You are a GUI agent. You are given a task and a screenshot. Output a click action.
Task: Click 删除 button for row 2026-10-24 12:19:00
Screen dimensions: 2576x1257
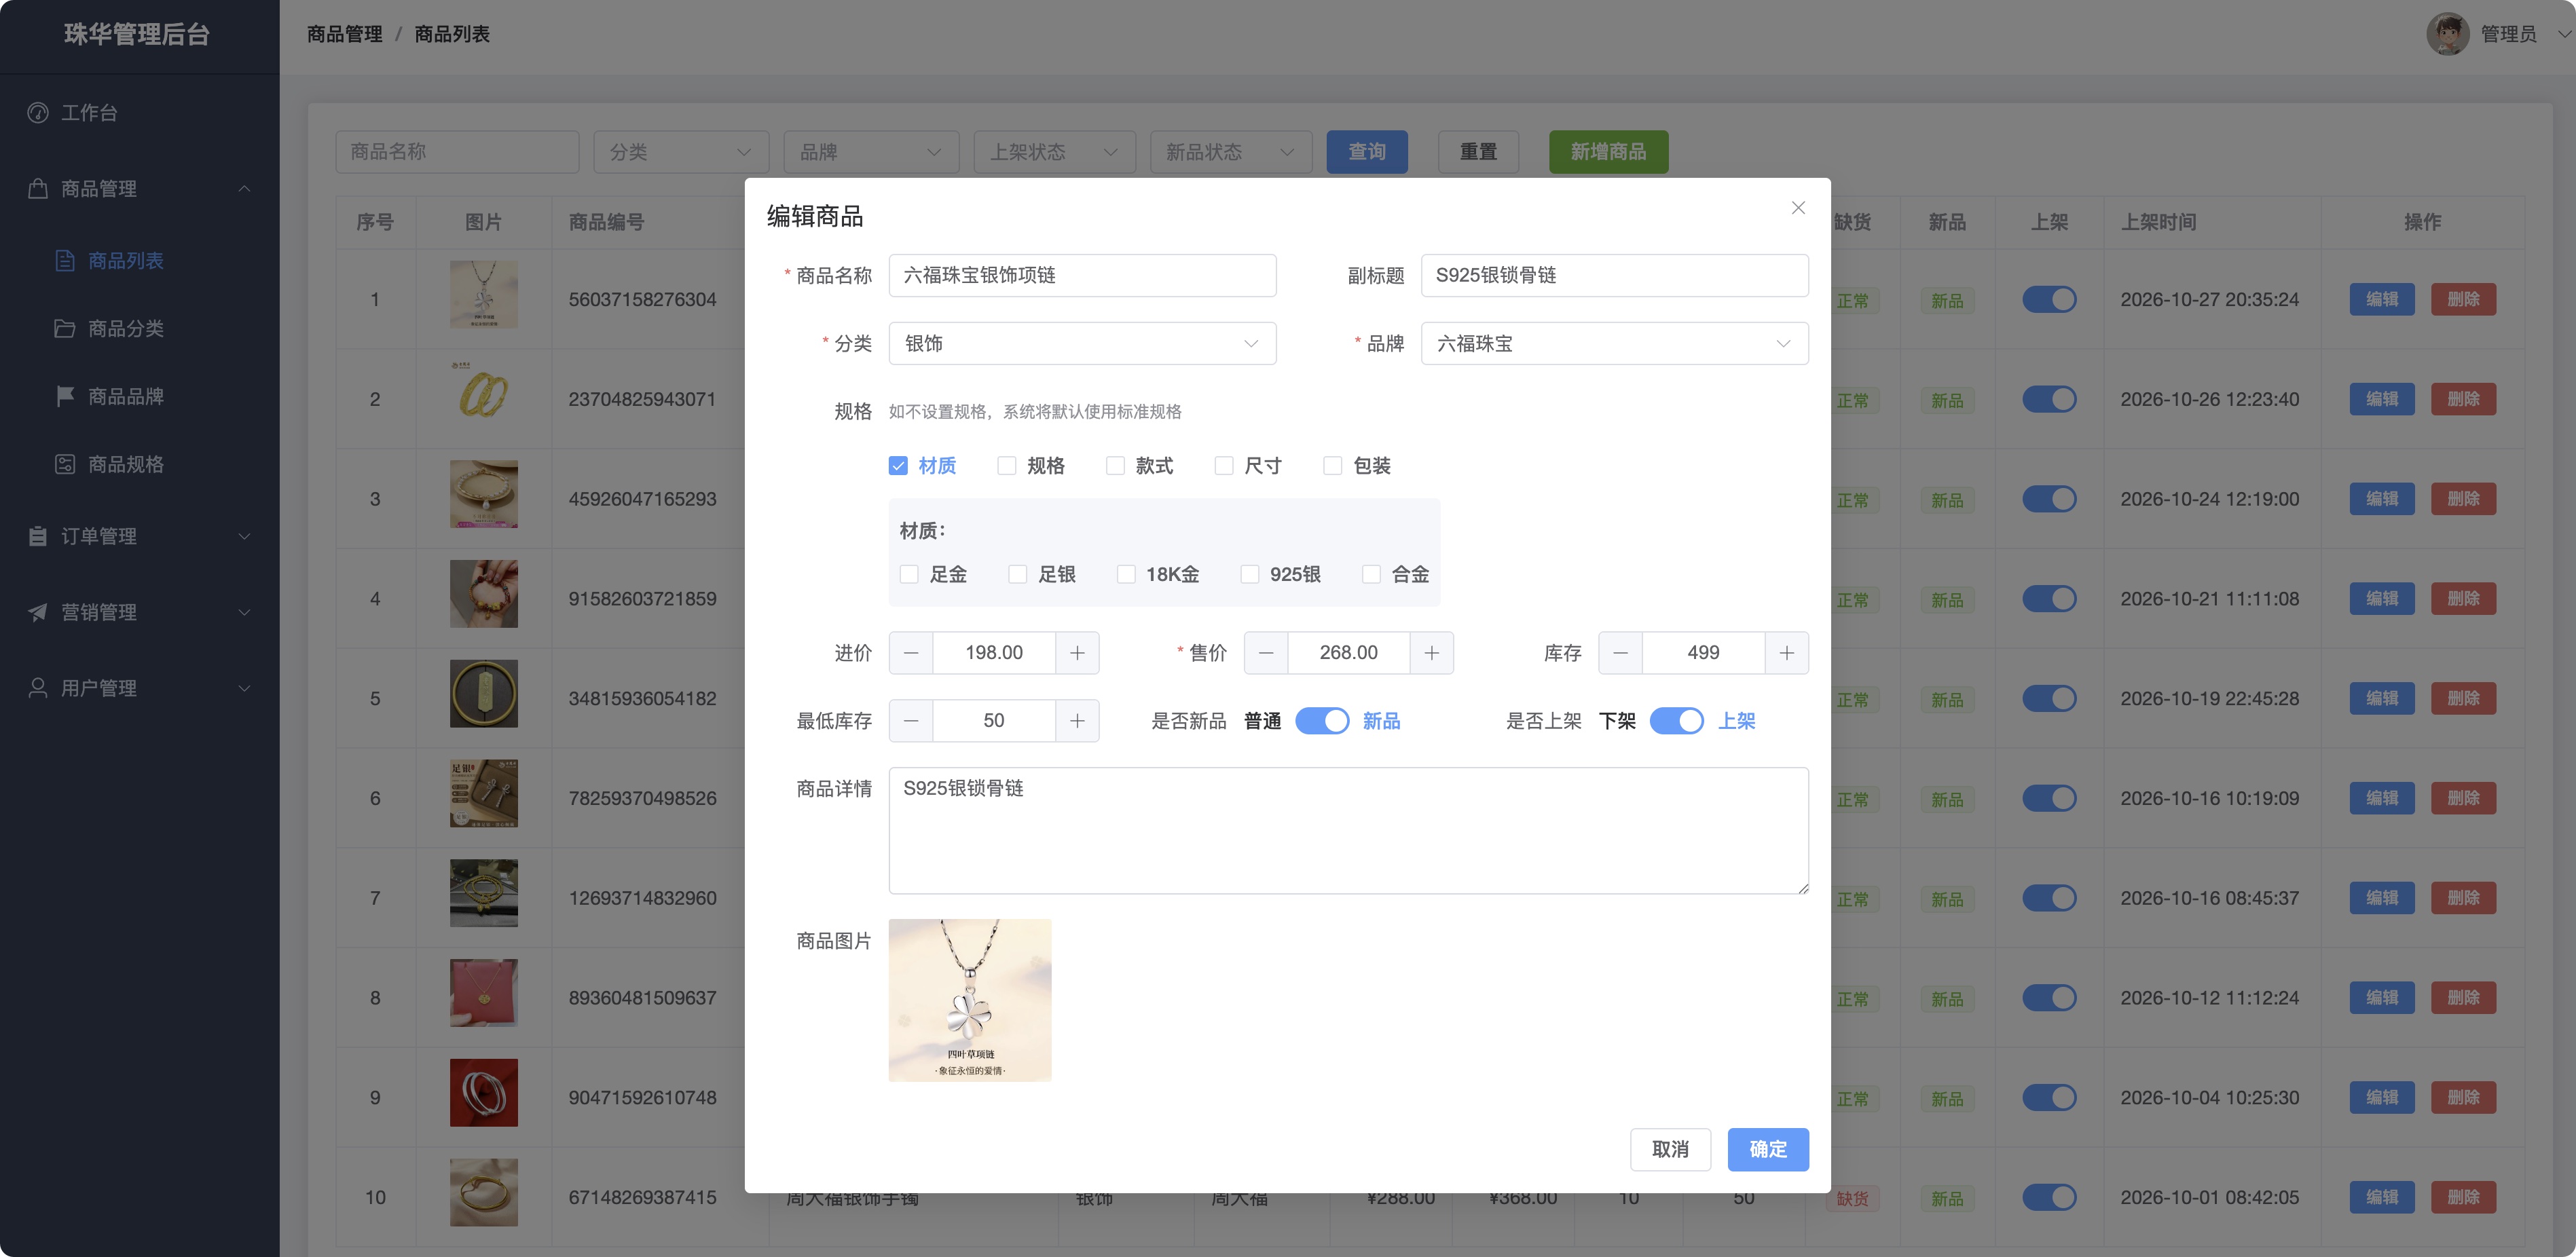(x=2463, y=499)
